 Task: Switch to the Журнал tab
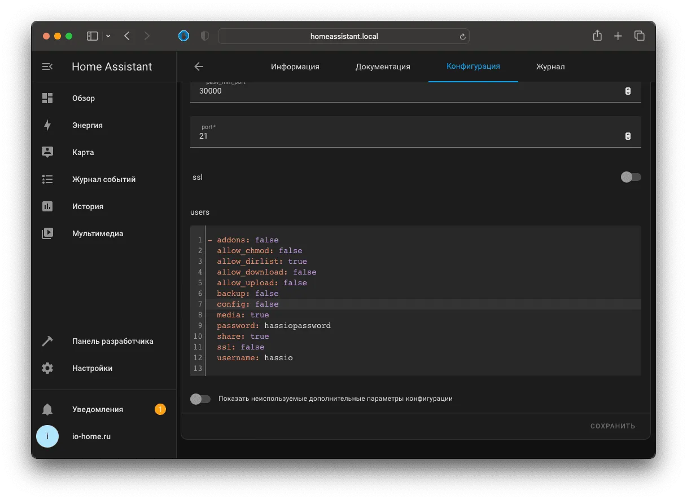click(550, 67)
